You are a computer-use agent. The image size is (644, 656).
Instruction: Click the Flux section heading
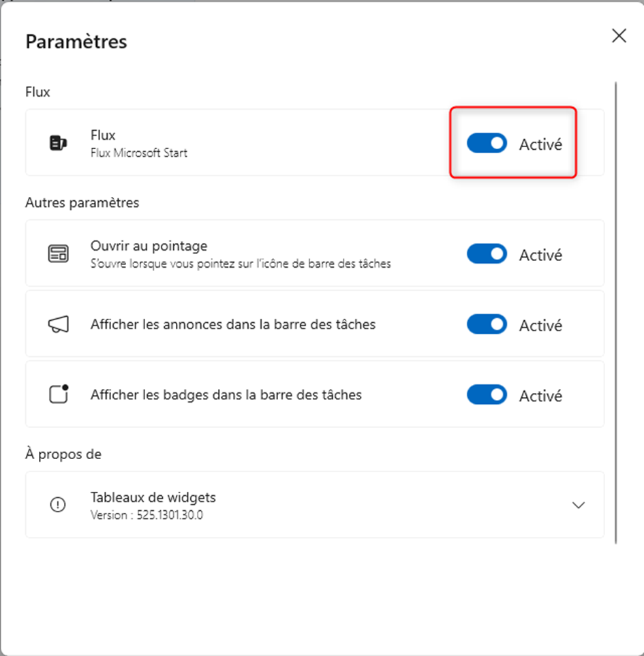coord(35,92)
